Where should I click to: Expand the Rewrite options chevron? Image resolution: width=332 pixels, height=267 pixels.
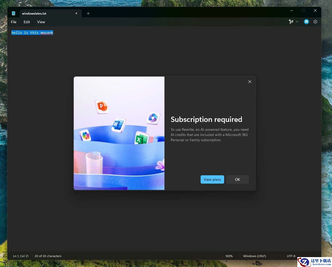(x=297, y=22)
